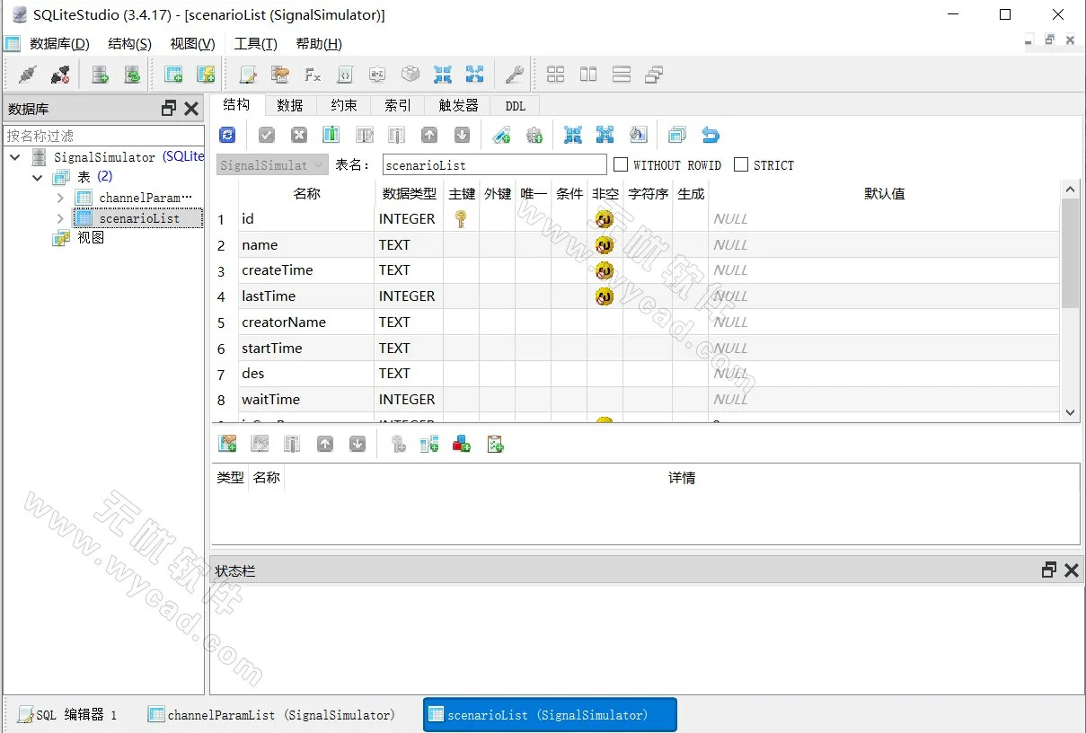This screenshot has height=733, width=1086.
Task: Open the 工具(T) menu
Action: click(255, 44)
